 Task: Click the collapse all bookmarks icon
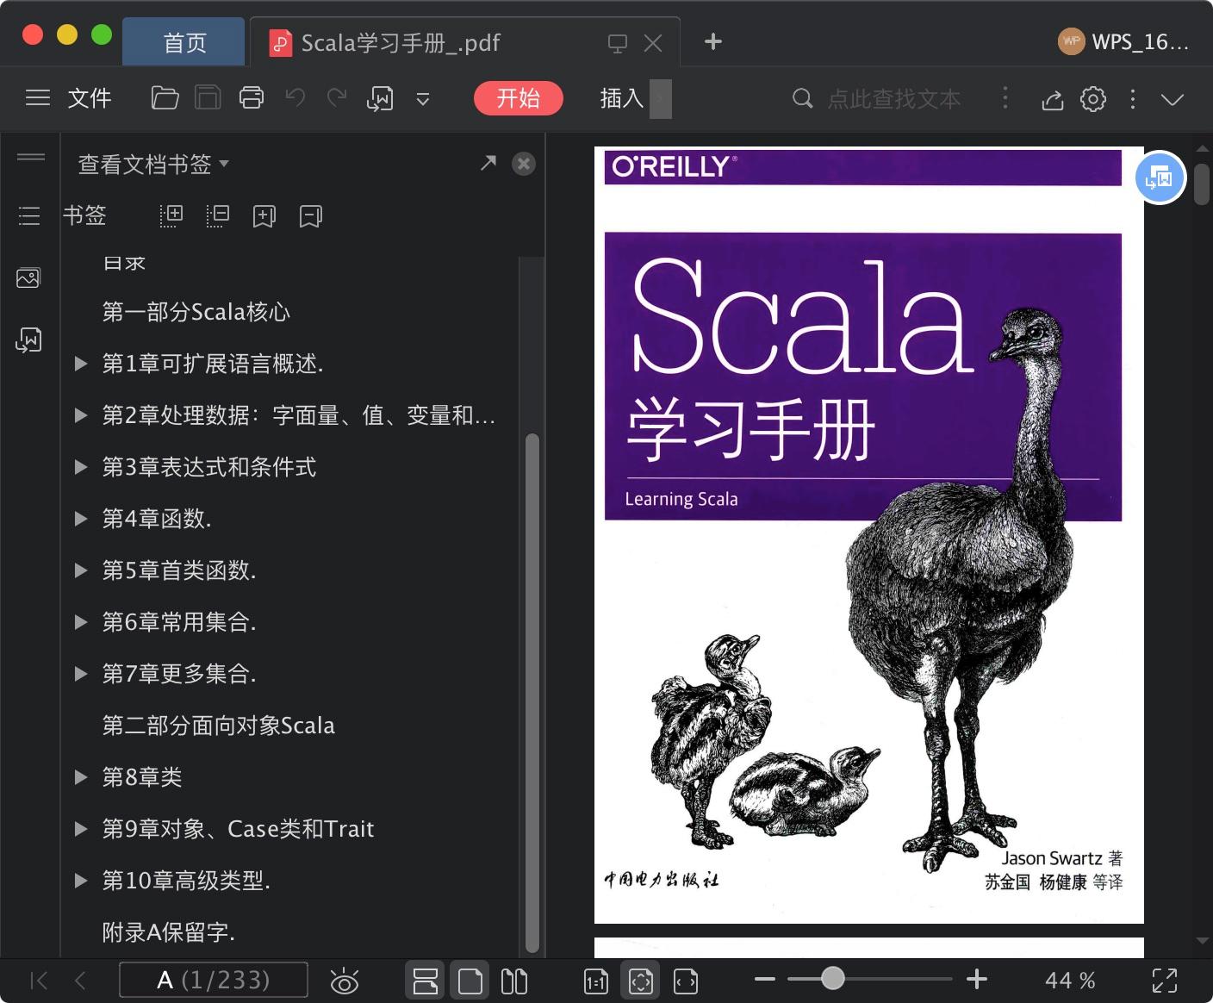pos(218,215)
